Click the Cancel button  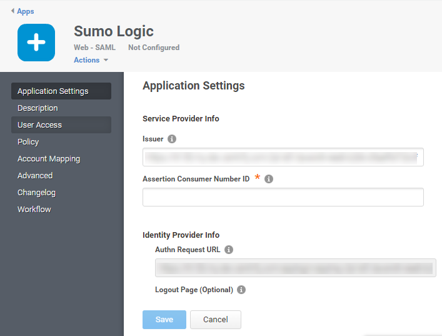(x=216, y=320)
